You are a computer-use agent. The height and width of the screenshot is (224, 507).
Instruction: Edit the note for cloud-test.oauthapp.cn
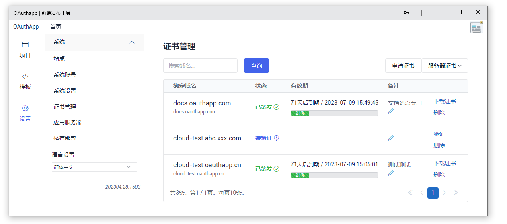[391, 173]
